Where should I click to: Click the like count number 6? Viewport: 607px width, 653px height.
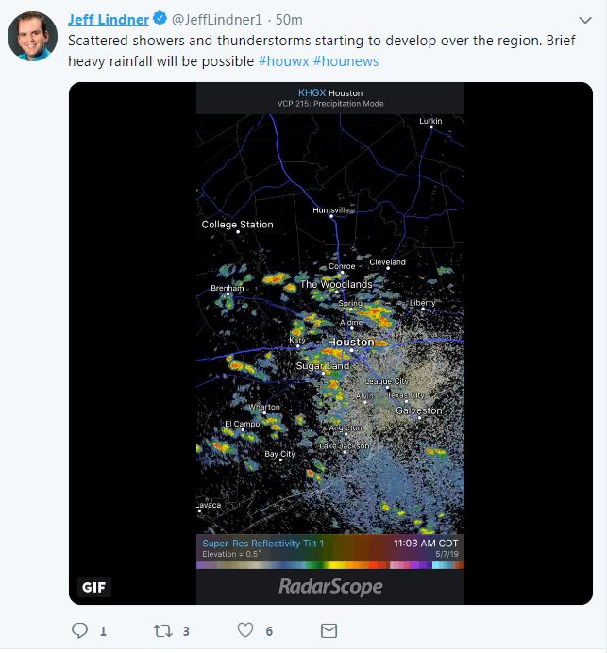[269, 630]
